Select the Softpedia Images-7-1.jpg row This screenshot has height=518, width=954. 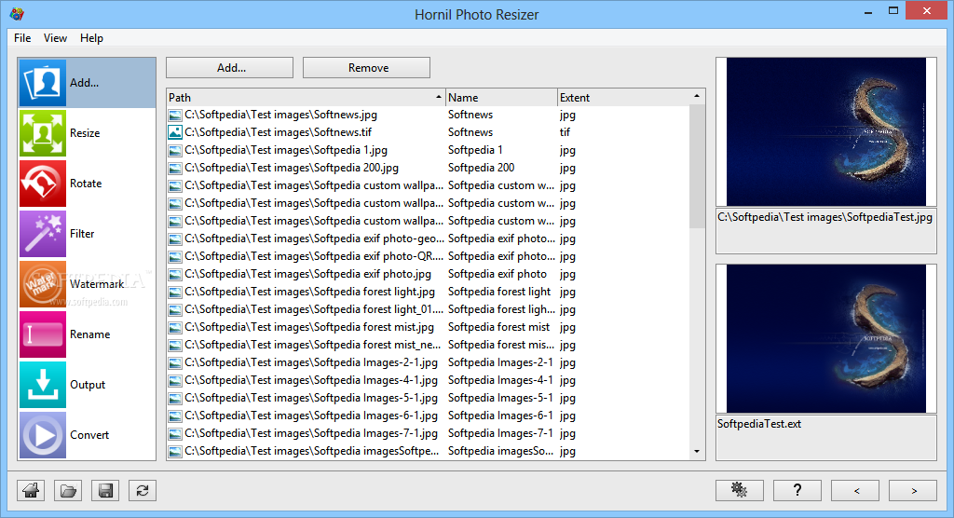429,433
